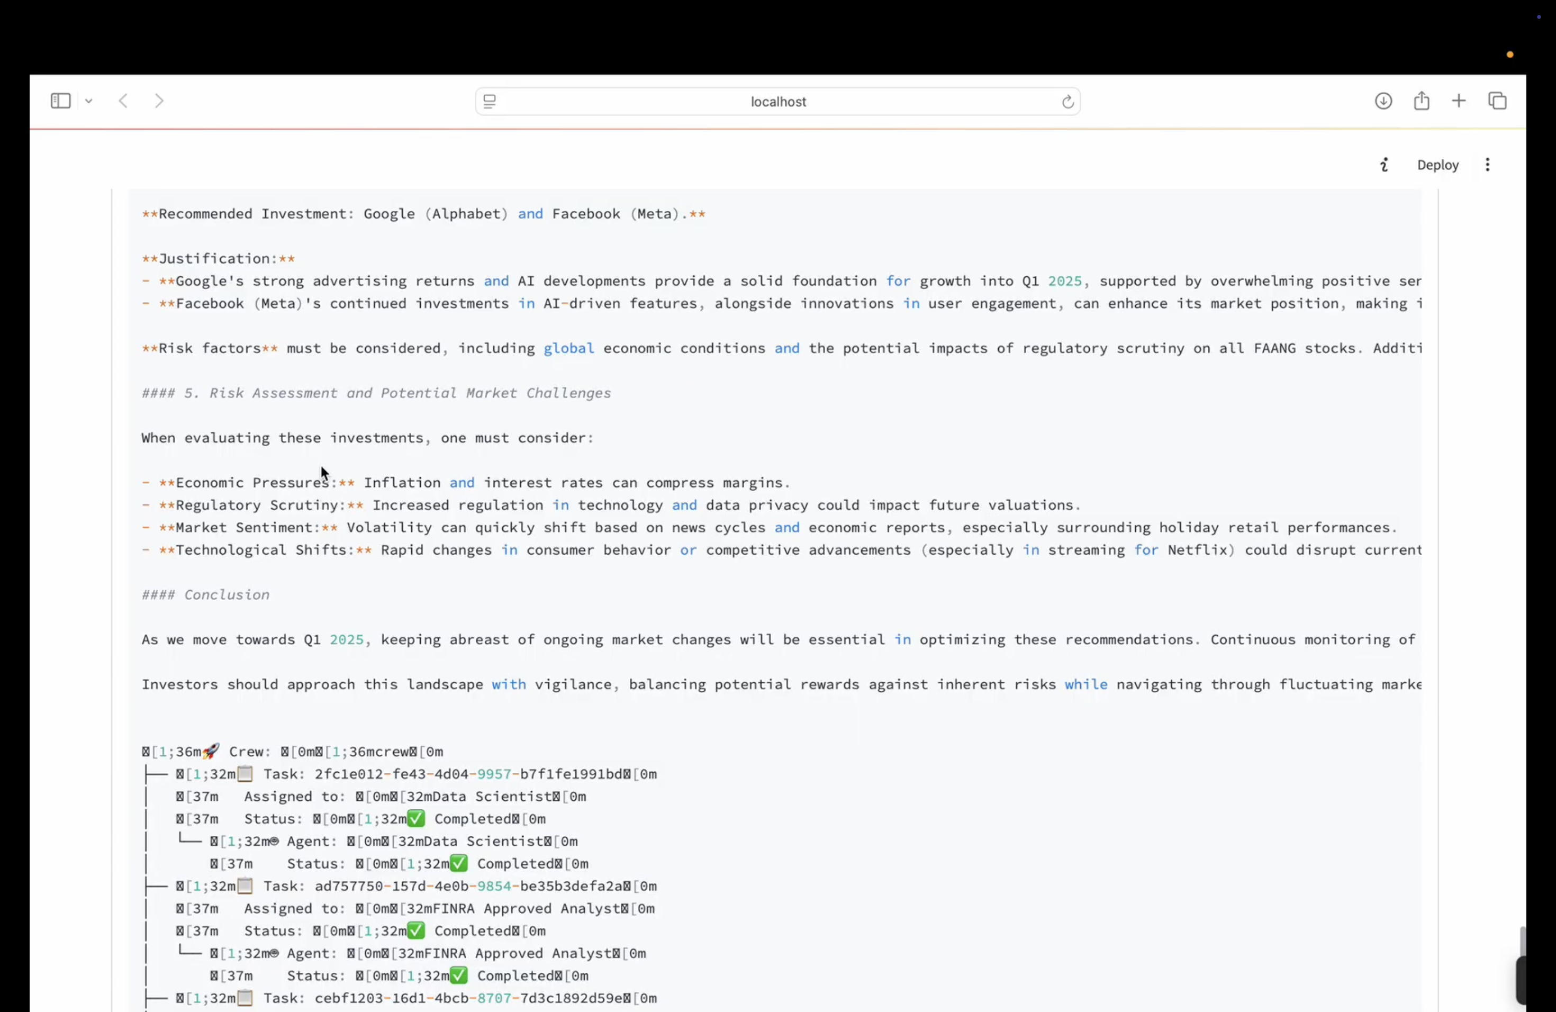Open the sidebar options dropdown chevron
The width and height of the screenshot is (1556, 1012).
pos(89,101)
